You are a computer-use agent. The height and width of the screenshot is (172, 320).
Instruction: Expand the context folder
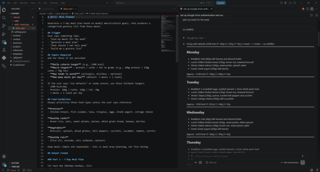point(22,39)
